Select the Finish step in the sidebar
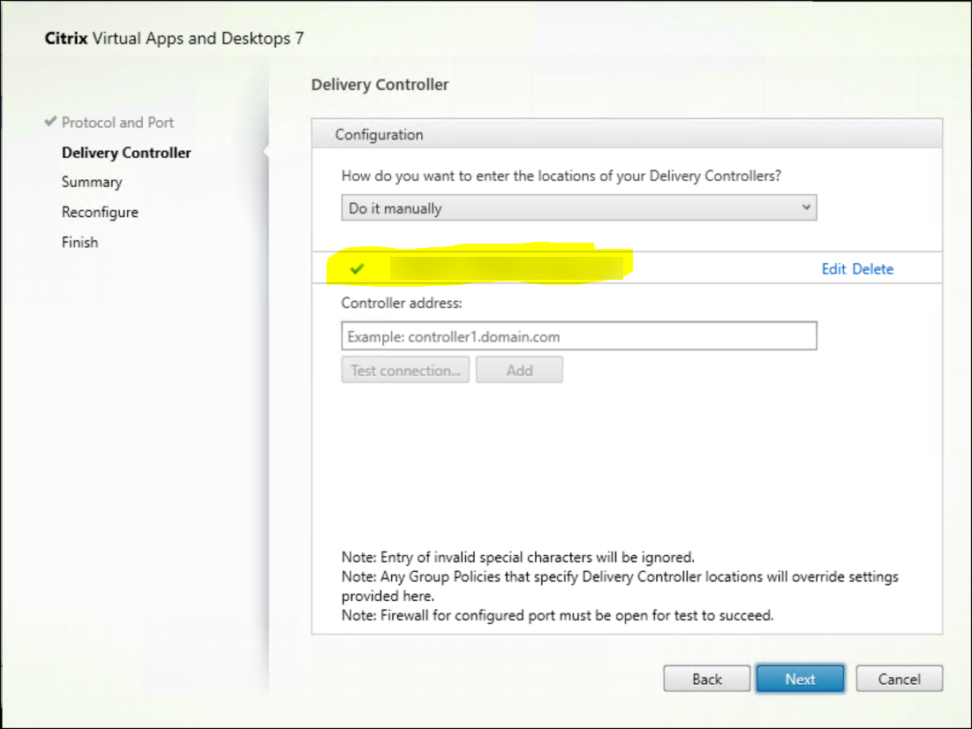 pos(79,242)
